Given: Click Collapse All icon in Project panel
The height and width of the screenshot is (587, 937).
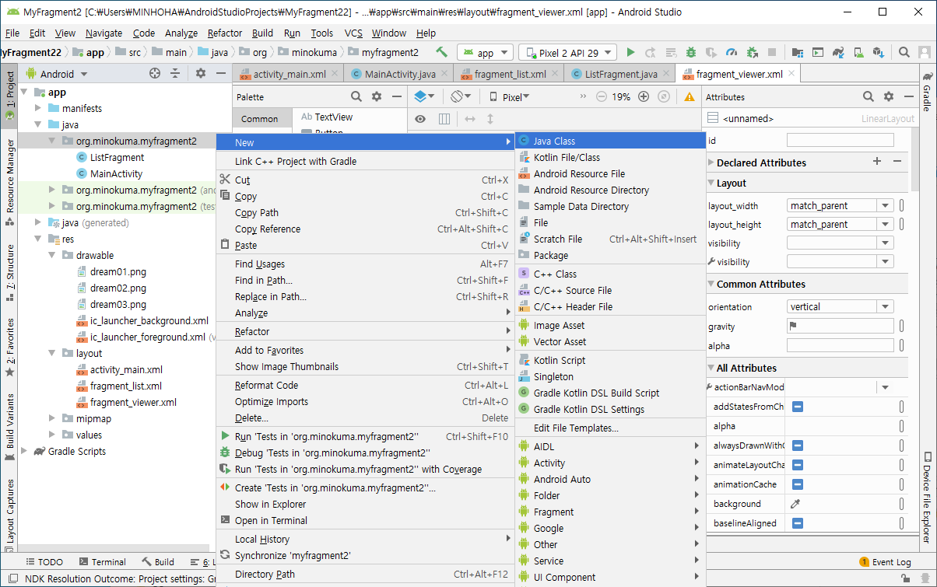Looking at the screenshot, I should pos(176,74).
